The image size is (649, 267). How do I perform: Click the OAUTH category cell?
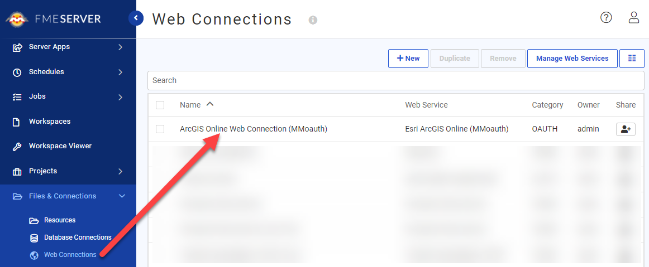click(x=545, y=129)
